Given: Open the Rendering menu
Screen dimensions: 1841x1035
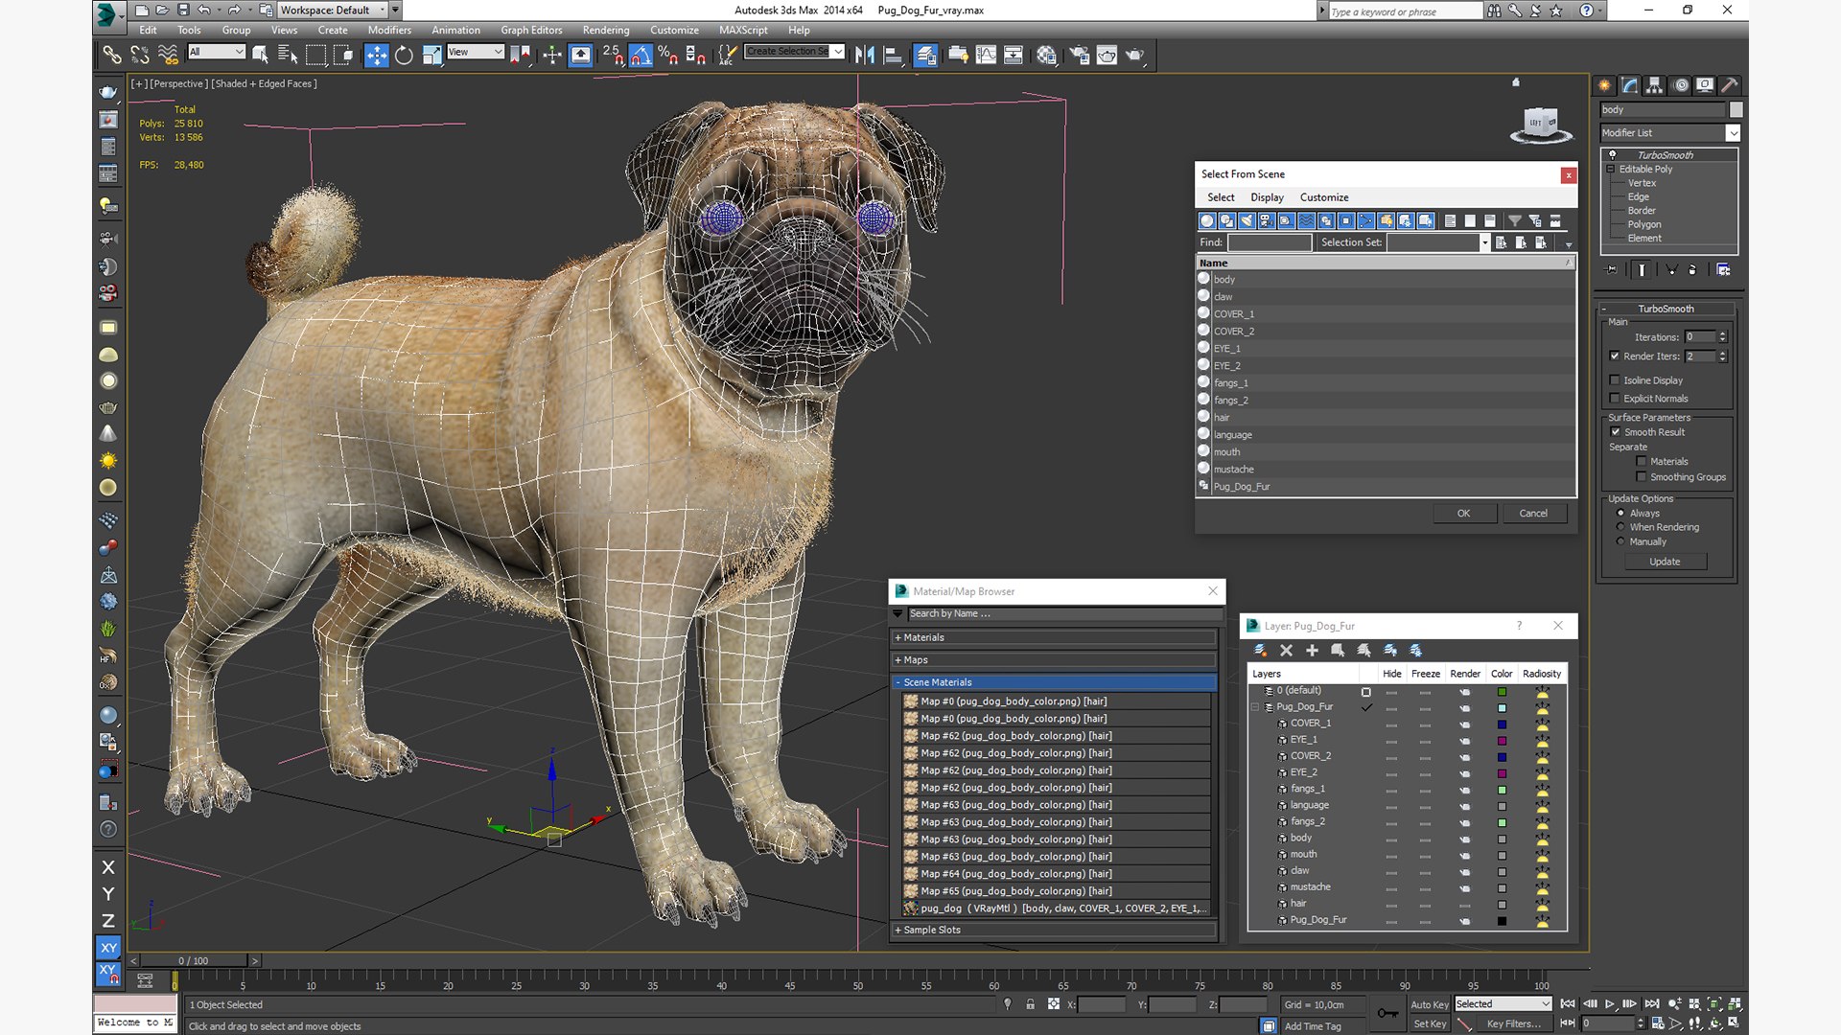Looking at the screenshot, I should click(x=606, y=30).
